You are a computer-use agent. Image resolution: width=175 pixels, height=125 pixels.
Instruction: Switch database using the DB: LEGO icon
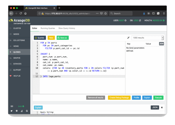140,20
